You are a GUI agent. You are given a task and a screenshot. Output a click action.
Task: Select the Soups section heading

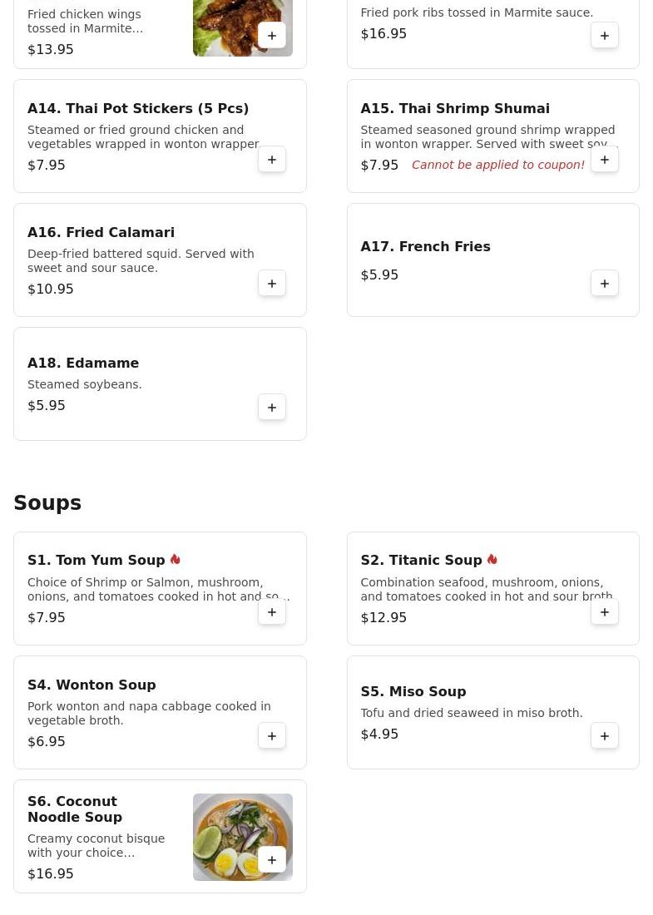click(x=47, y=502)
